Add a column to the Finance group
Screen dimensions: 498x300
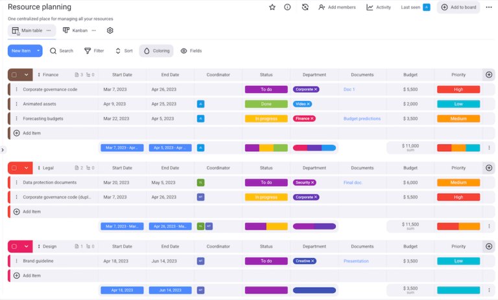pyautogui.click(x=489, y=74)
